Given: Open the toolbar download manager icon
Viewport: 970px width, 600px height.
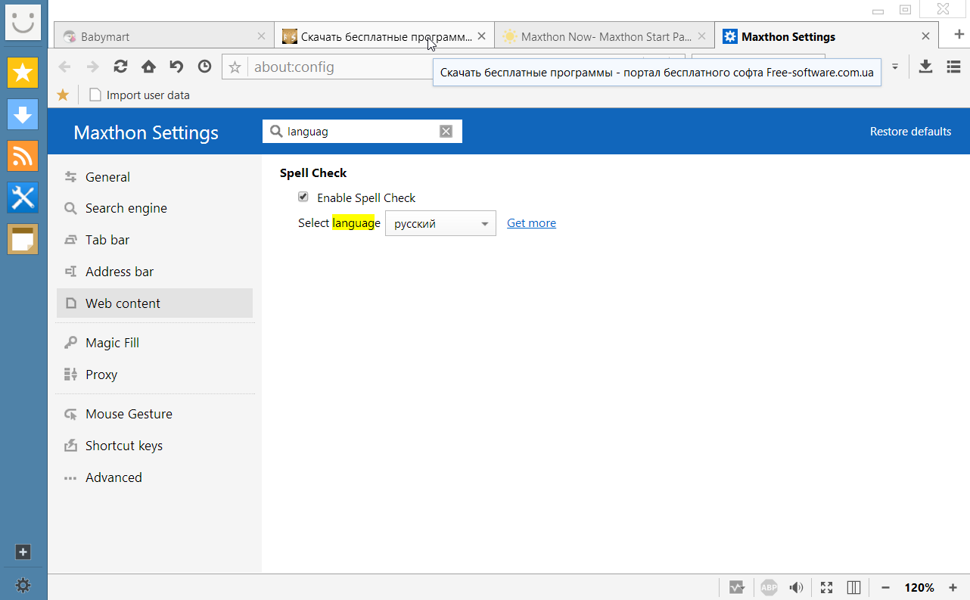Looking at the screenshot, I should 925,67.
